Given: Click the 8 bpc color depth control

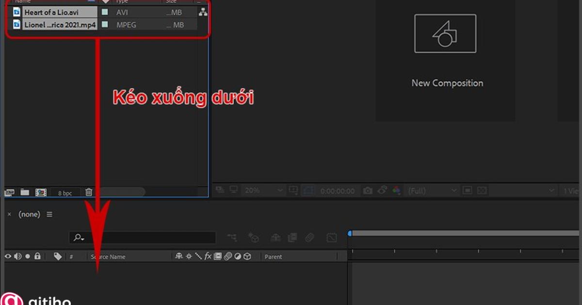Looking at the screenshot, I should coord(65,192).
